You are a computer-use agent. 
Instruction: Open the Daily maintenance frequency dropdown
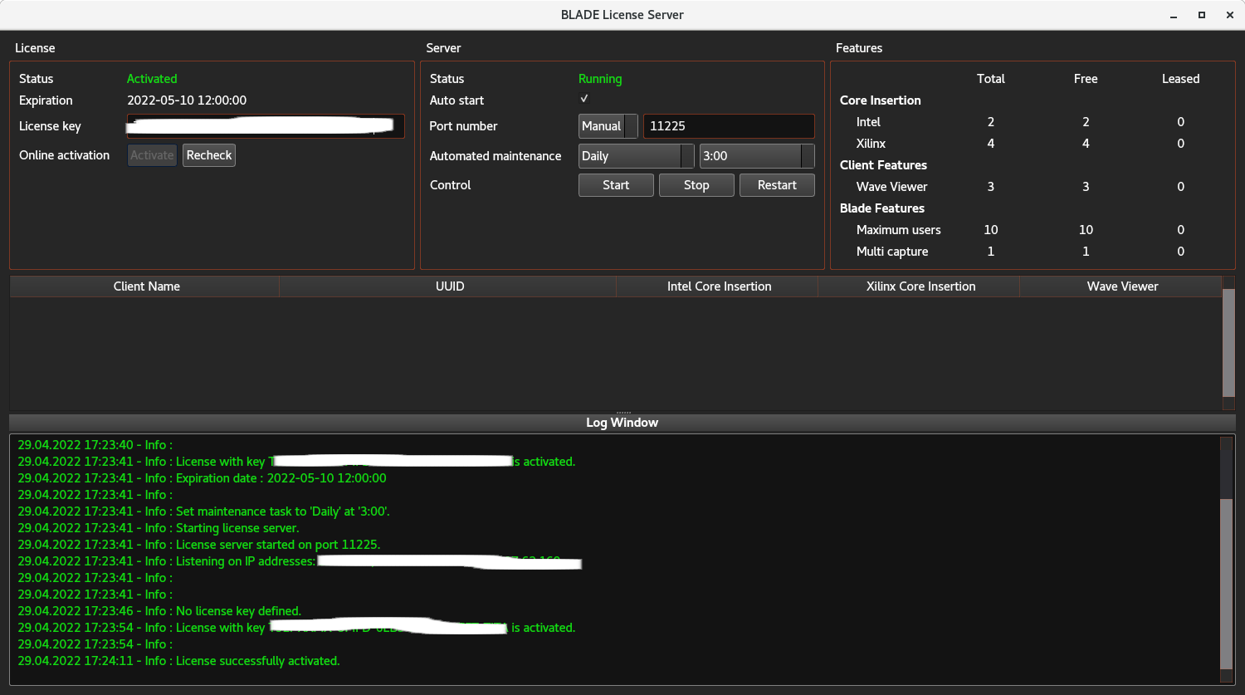pos(637,156)
